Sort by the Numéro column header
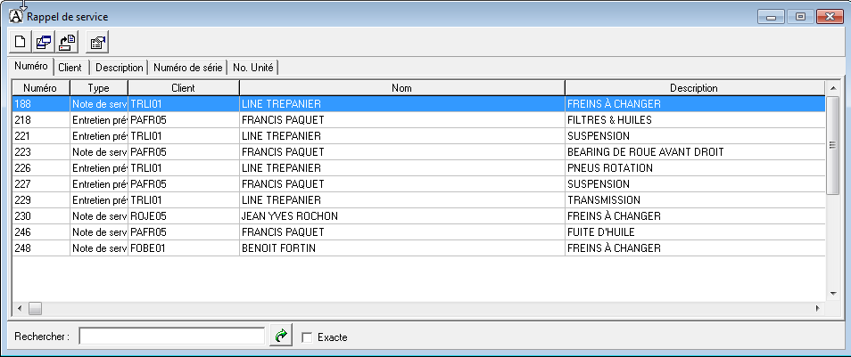Image resolution: width=851 pixels, height=357 pixels. (x=41, y=88)
